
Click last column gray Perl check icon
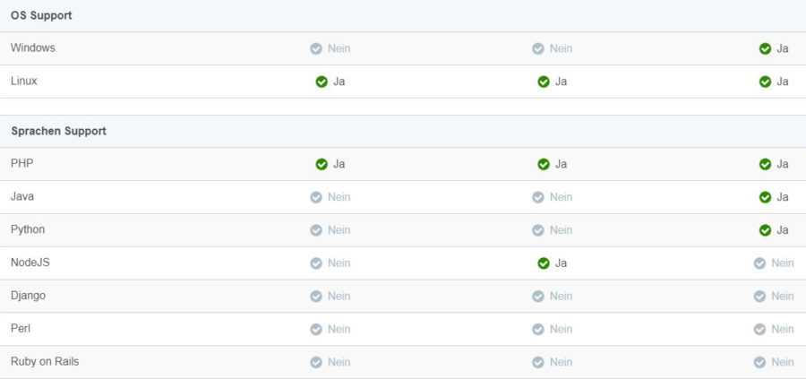click(759, 330)
